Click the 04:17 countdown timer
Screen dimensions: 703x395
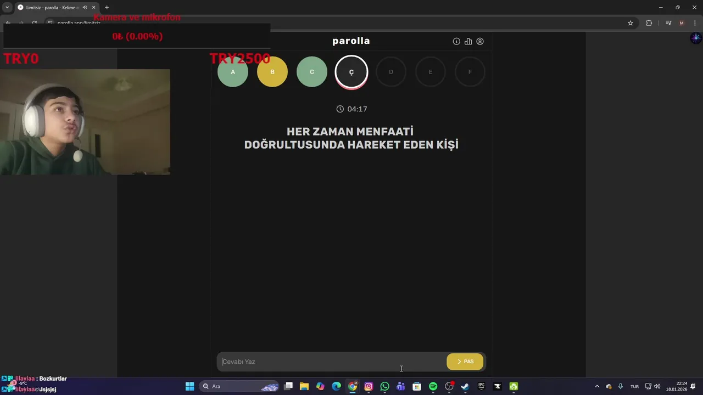click(x=351, y=109)
